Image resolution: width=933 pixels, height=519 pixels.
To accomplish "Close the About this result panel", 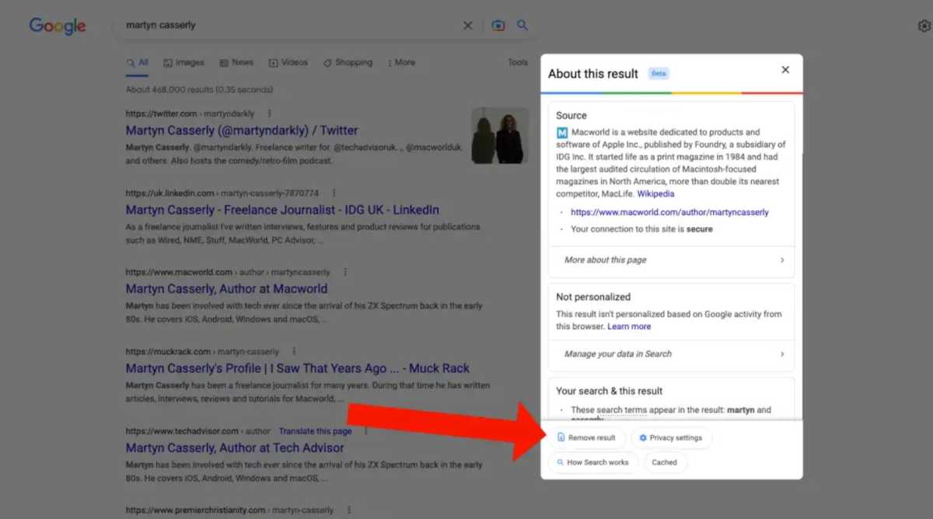I will click(785, 70).
